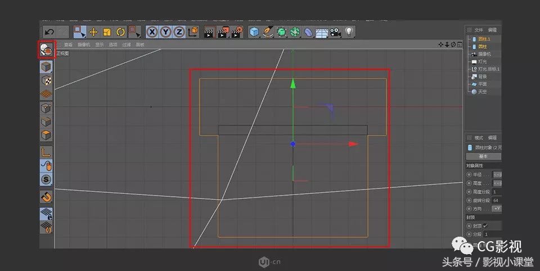The image size is (540, 271).
Task: Open Object Manager 编辑 menu
Action: pyautogui.click(x=492, y=30)
